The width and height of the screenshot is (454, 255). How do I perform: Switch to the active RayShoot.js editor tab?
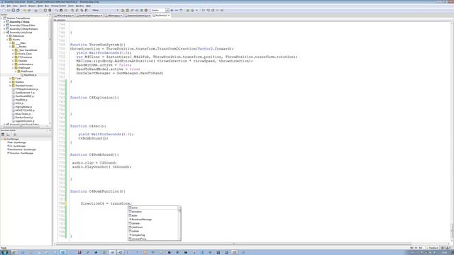coord(160,16)
